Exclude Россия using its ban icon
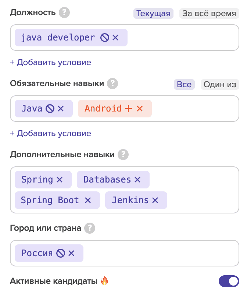This screenshot has width=247, height=290. [61, 253]
